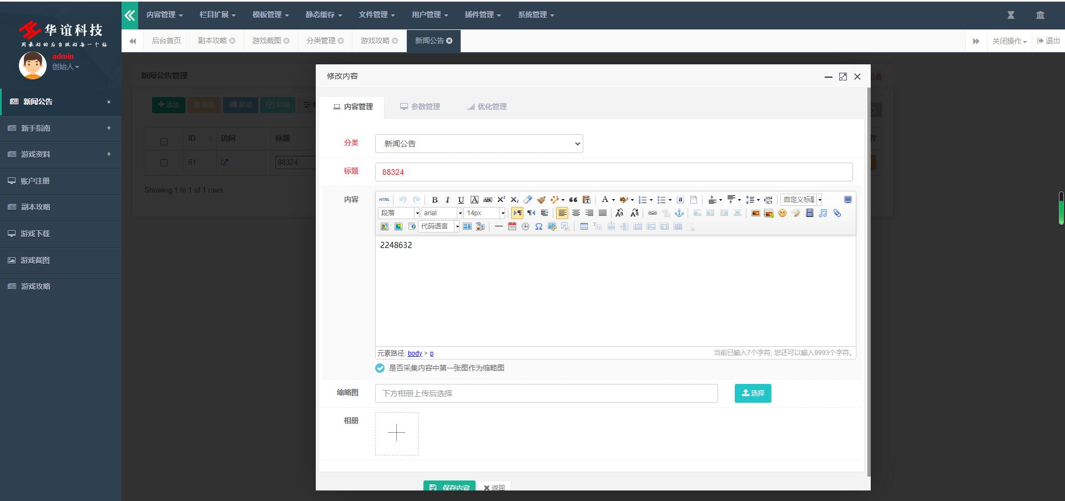Click the eraser clear-format icon

(x=528, y=200)
